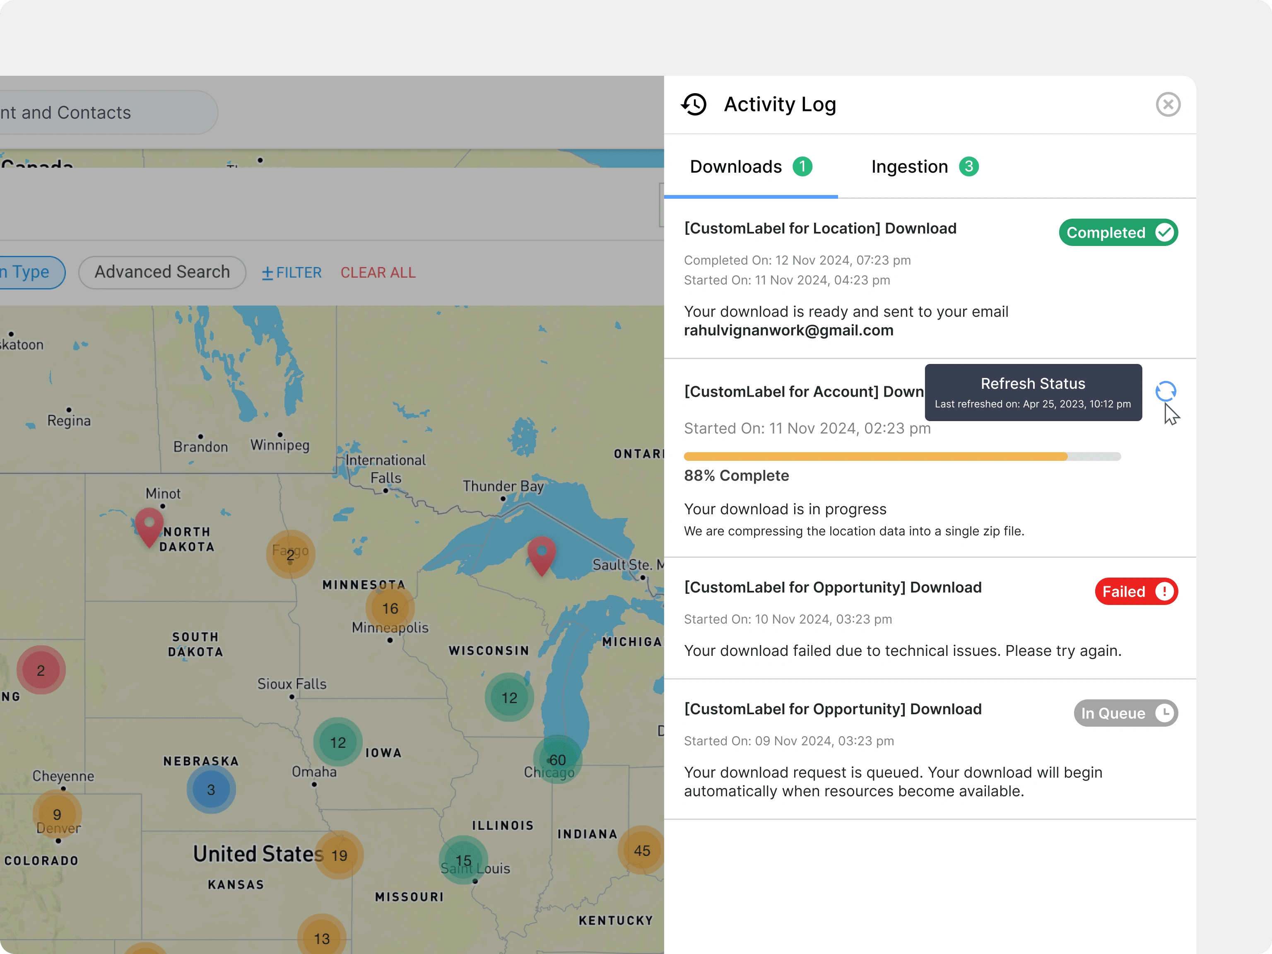This screenshot has width=1272, height=954.
Task: Clear all filters with CLEAR ALL
Action: coord(378,272)
